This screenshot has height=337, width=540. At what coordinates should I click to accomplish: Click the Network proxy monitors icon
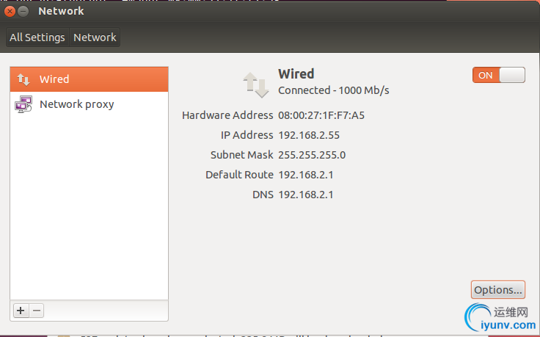[x=23, y=104]
